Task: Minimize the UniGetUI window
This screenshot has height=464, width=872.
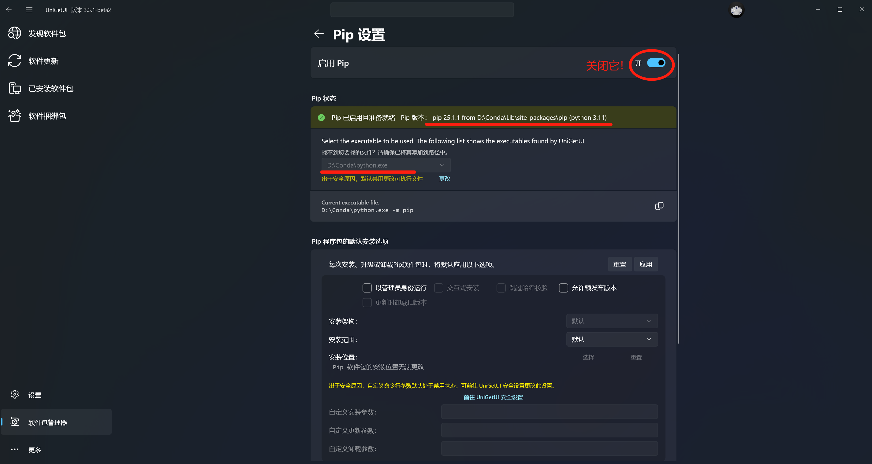Action: coord(818,9)
